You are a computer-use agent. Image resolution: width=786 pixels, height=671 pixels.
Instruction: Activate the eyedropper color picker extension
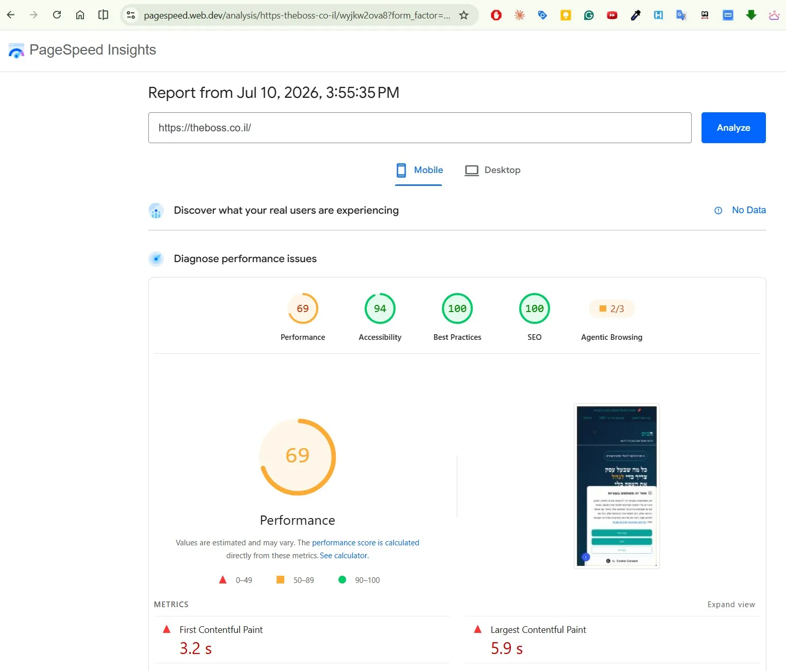pyautogui.click(x=635, y=15)
